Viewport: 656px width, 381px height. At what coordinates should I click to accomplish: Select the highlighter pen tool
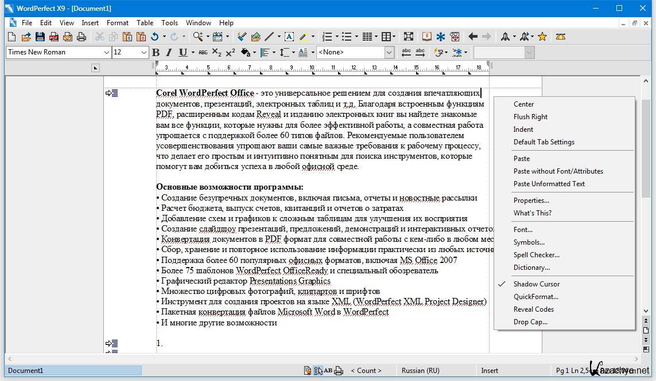[304, 37]
